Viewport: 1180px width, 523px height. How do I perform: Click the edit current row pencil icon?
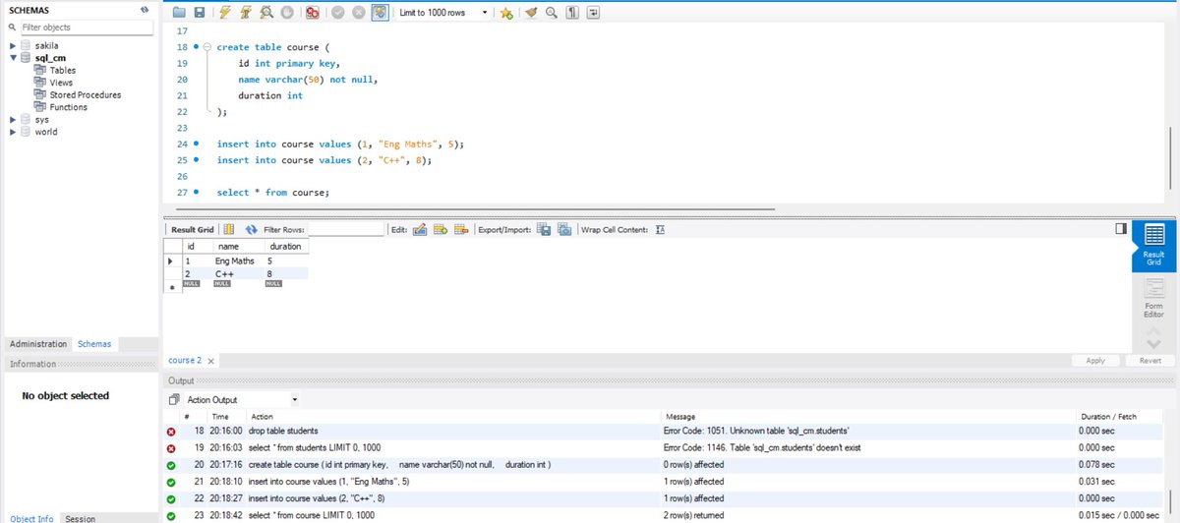420,229
